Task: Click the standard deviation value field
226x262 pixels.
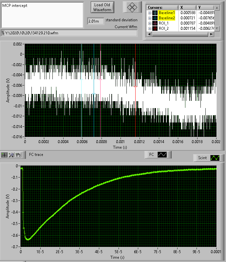Action: [96, 21]
